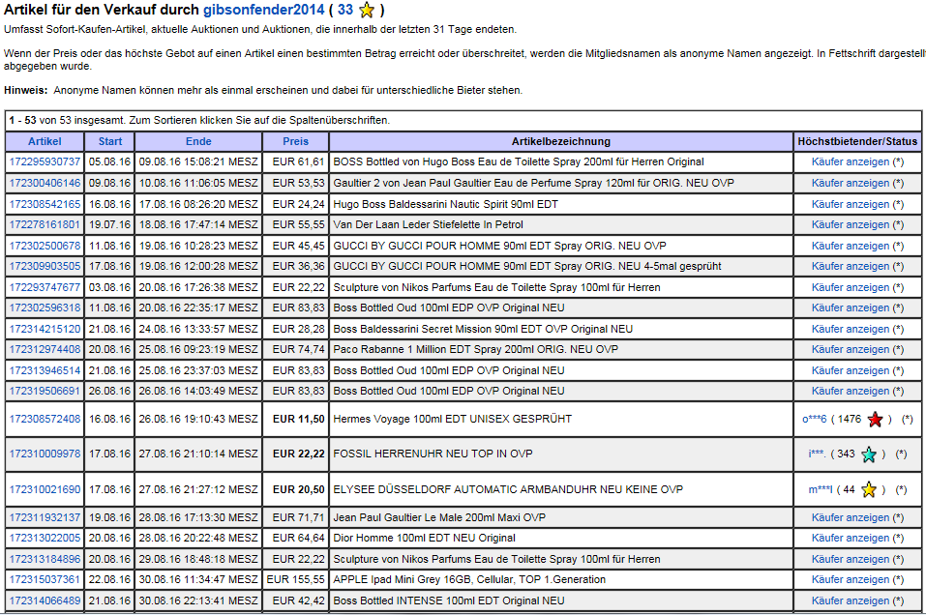Show buyer for Baldessarini Nautic Spirit row
926x615 pixels.
[x=851, y=204]
